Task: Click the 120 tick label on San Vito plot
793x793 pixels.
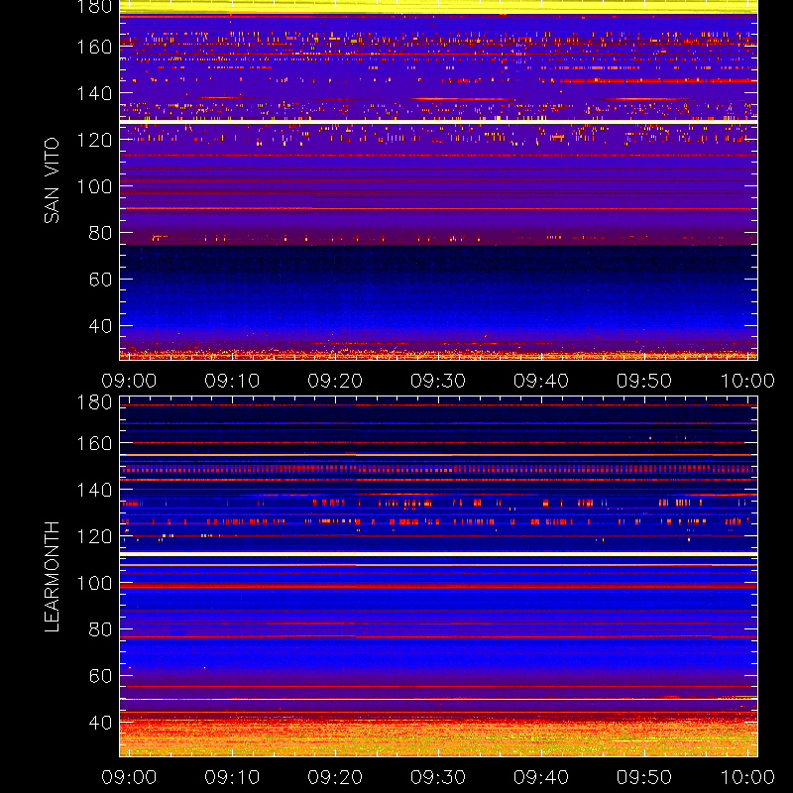Action: (x=94, y=140)
